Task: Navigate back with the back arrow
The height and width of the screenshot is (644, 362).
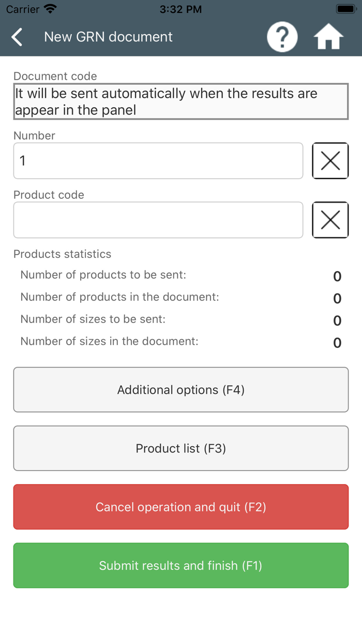Action: coord(17,36)
